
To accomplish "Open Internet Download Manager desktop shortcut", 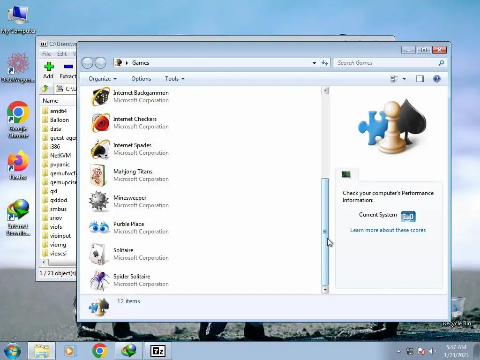I will [18, 217].
